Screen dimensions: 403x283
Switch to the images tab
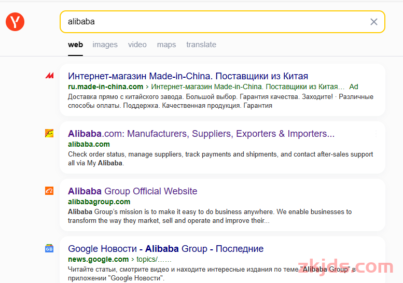pyautogui.click(x=105, y=45)
